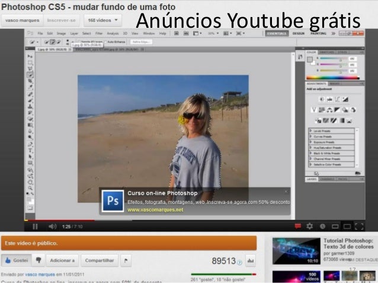378x283 pixels.
Task: Open YouTube player settings gear
Action: coord(310,226)
